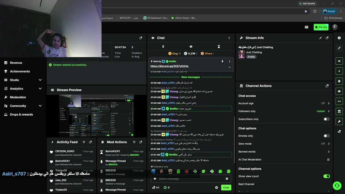The width and height of the screenshot is (345, 194).
Task: Bookmark this page with the star icon
Action: point(306,11)
